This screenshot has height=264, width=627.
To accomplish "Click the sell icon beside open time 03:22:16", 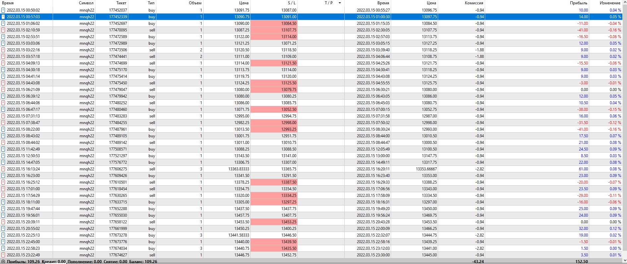I will [3, 50].
